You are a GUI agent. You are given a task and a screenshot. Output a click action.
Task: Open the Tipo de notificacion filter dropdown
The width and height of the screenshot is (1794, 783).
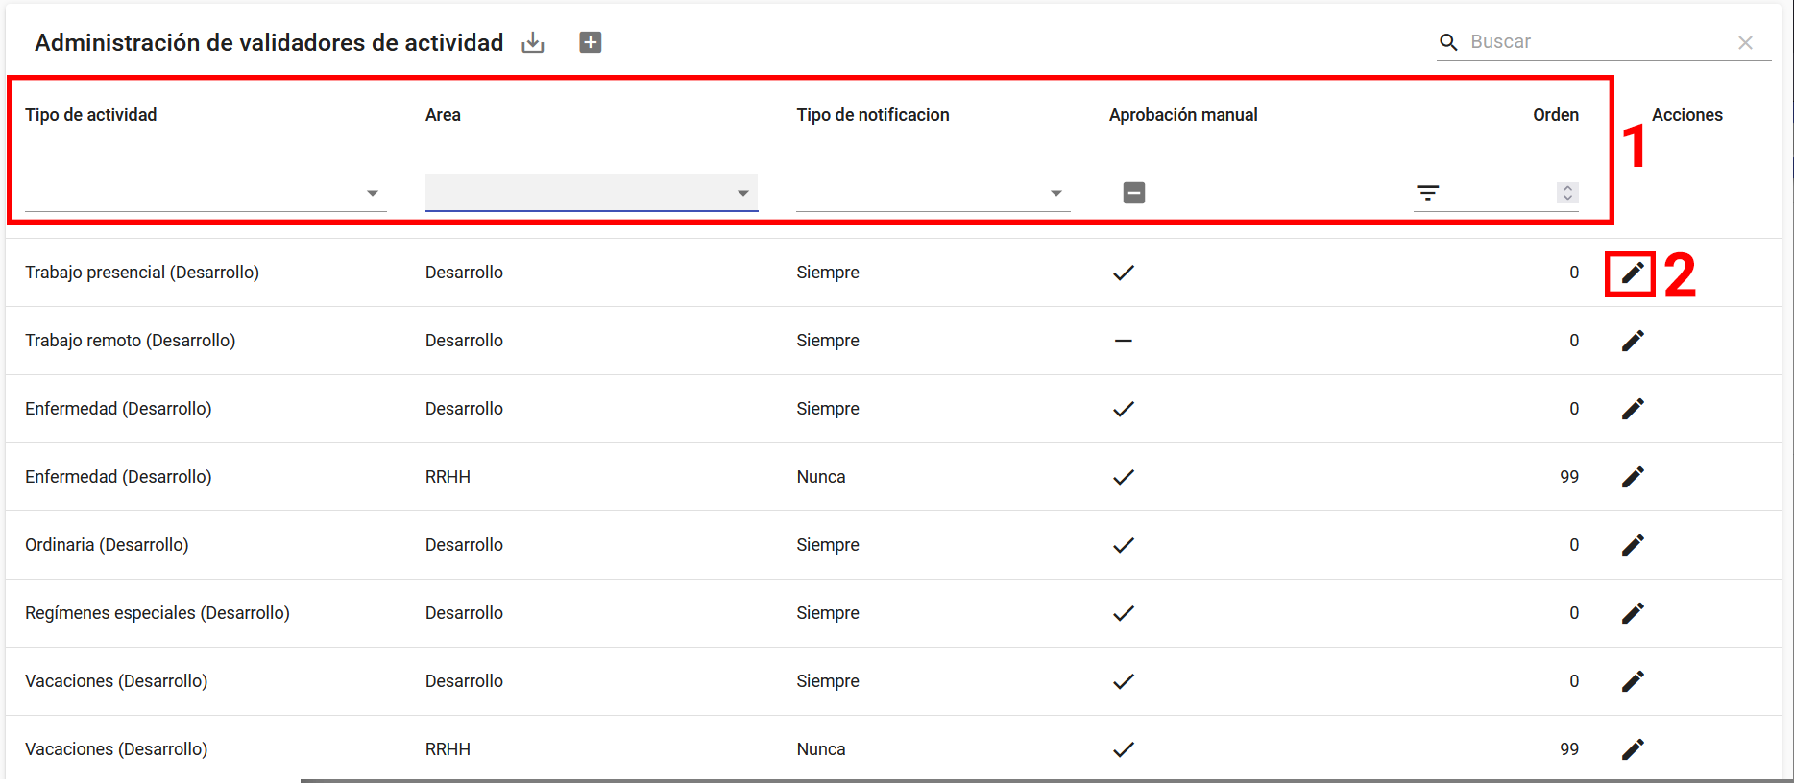pyautogui.click(x=1055, y=193)
